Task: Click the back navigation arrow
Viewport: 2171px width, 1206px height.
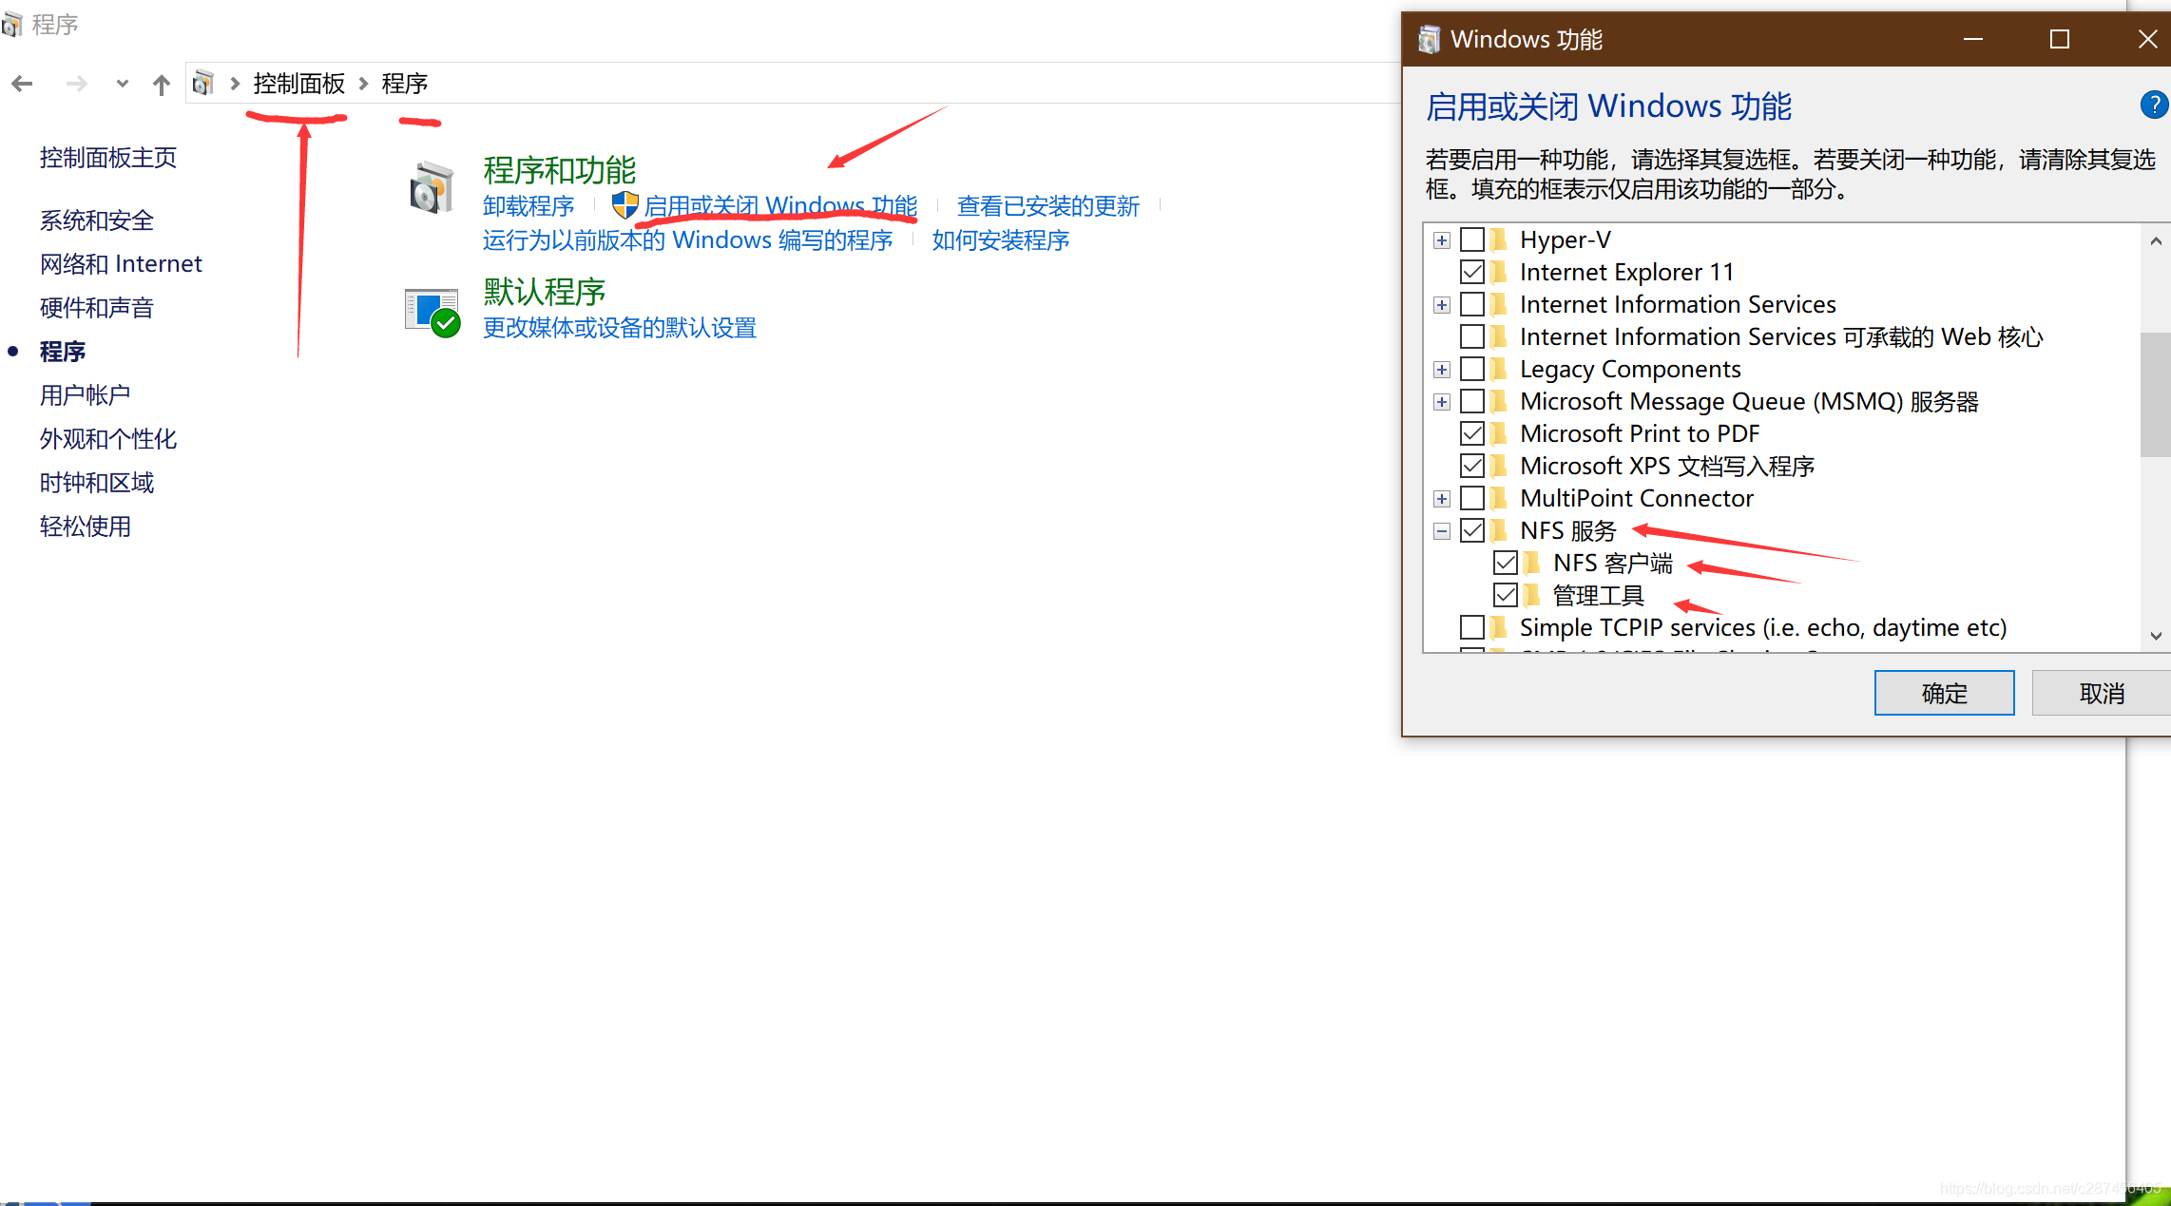Action: [23, 85]
